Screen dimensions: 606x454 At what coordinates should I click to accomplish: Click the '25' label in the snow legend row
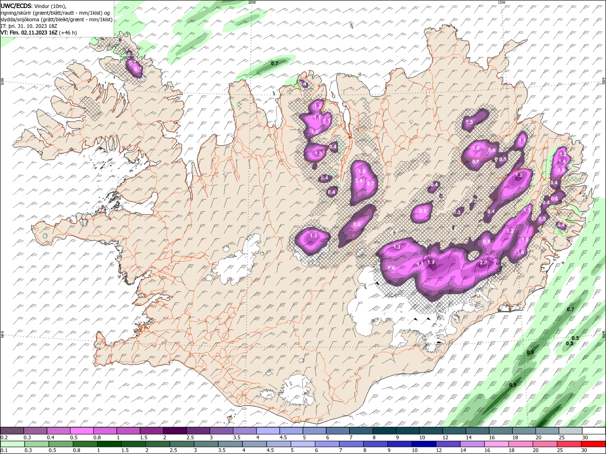(561, 437)
